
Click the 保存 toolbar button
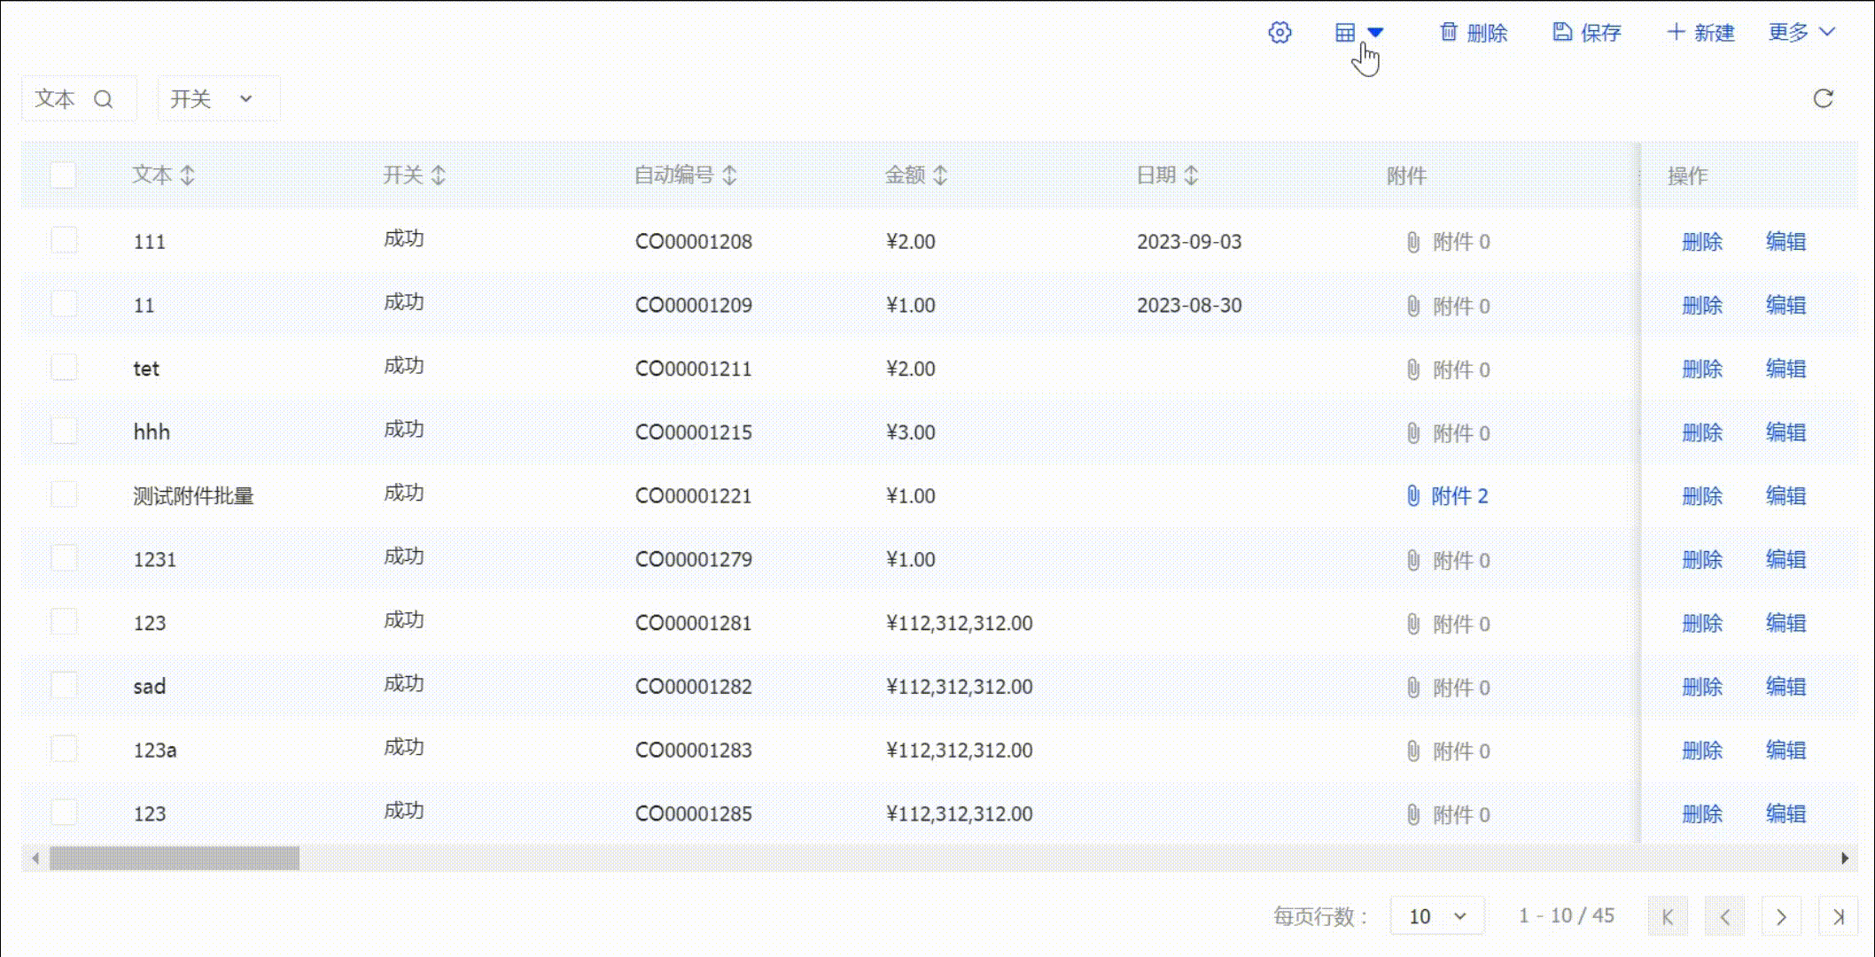pyautogui.click(x=1587, y=33)
